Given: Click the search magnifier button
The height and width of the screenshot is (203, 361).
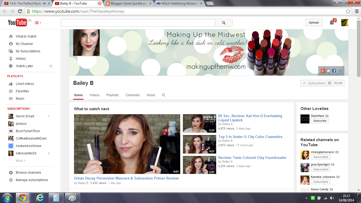Looking at the screenshot, I should click(224, 23).
